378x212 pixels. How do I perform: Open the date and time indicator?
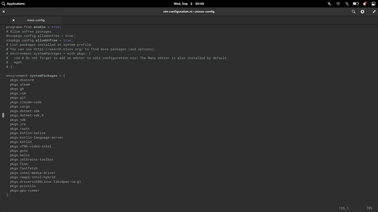pos(189,4)
